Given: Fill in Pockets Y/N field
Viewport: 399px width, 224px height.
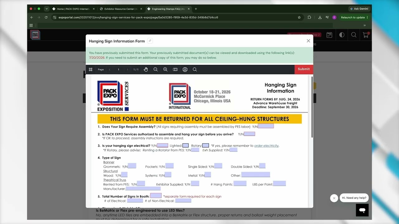Looking at the screenshot, I should tap(169, 166).
